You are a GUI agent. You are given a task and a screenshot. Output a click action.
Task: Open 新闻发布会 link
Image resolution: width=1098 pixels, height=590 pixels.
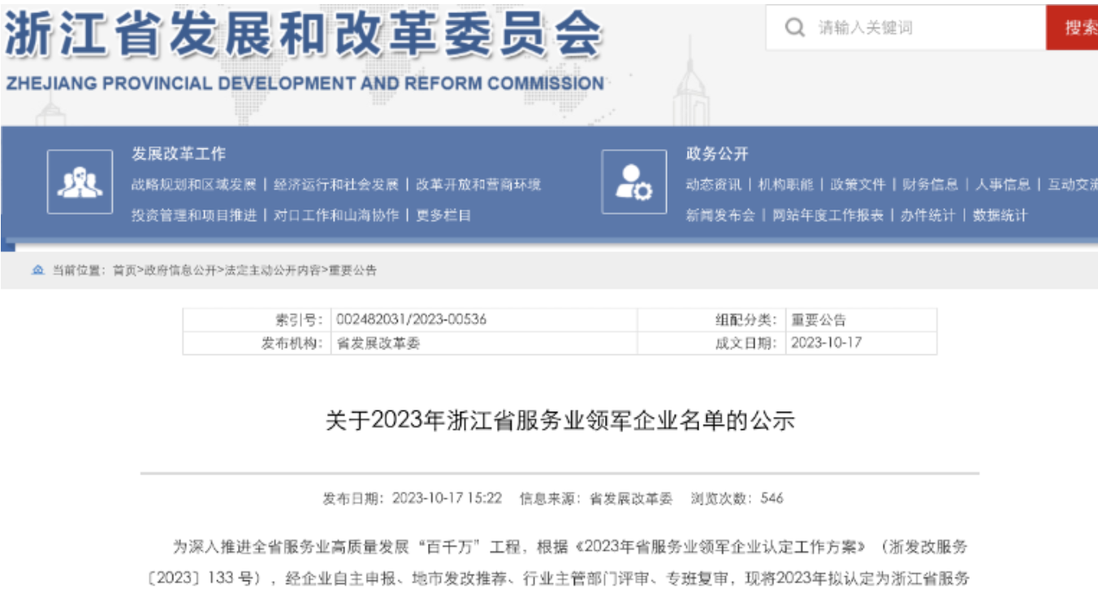(720, 215)
